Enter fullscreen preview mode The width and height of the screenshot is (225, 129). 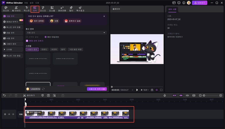[161, 90]
